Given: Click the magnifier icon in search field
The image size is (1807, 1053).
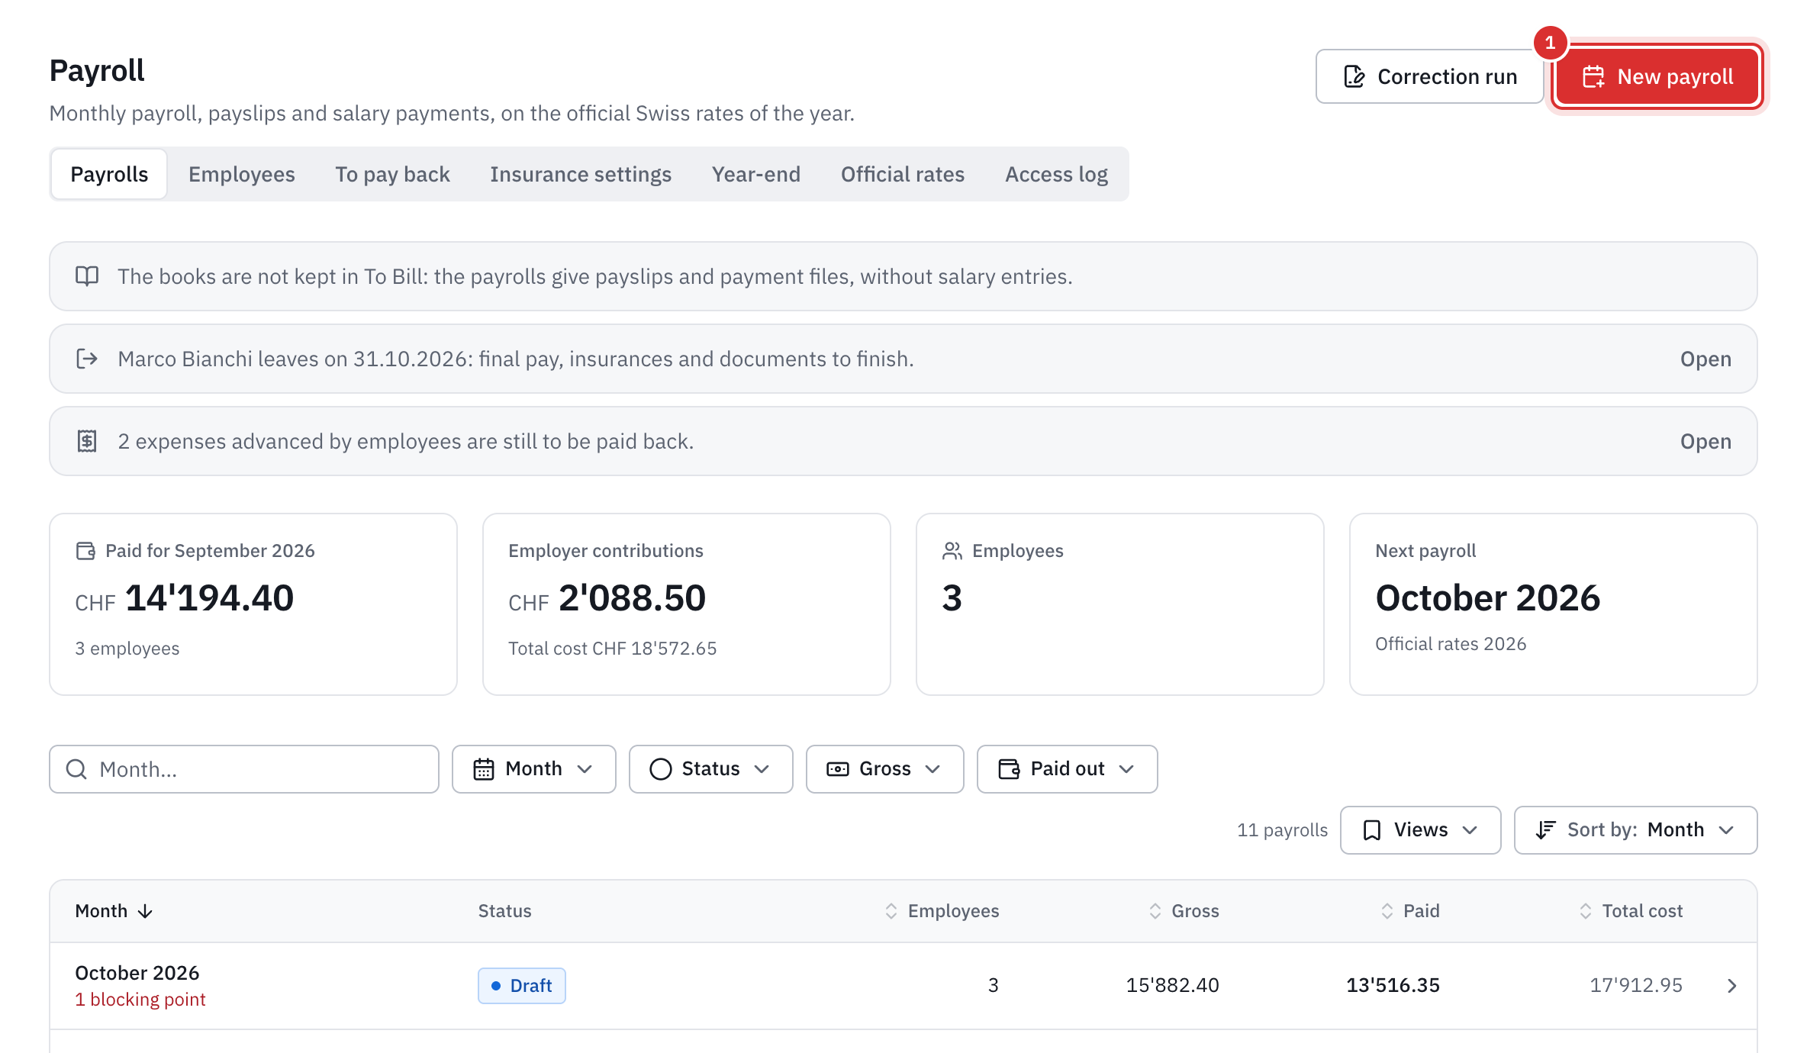Looking at the screenshot, I should (x=76, y=769).
